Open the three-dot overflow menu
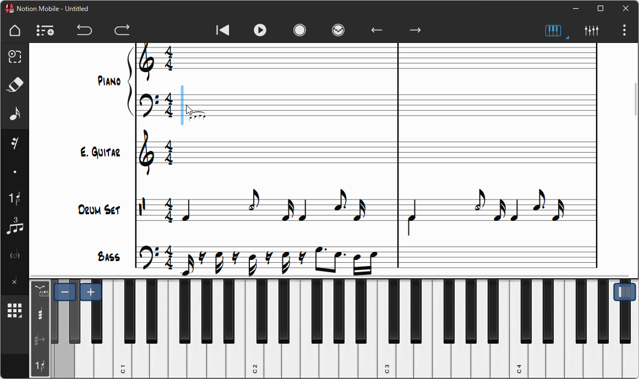639x379 pixels. (x=624, y=30)
